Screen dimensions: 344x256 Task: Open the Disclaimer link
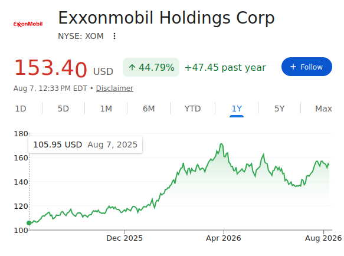tap(114, 88)
